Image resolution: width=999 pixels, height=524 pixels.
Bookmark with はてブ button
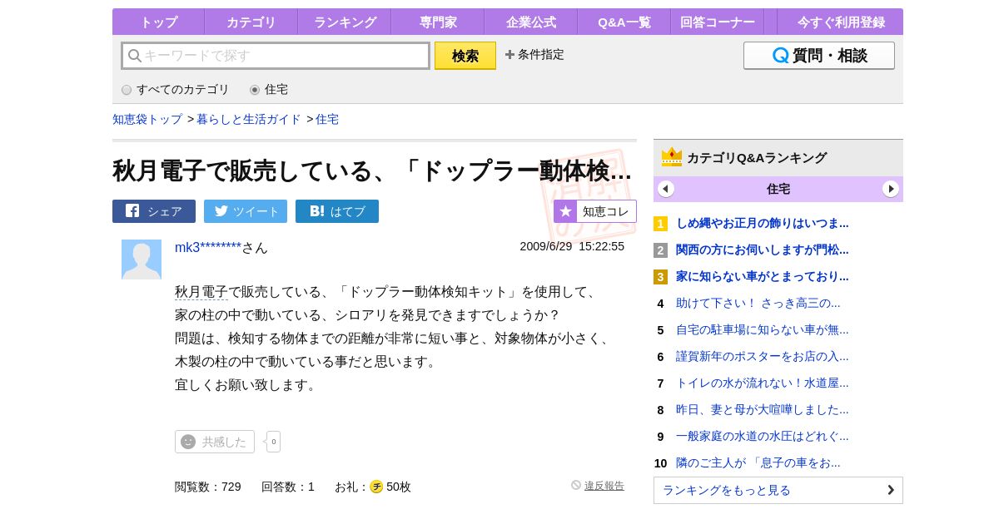click(x=337, y=211)
